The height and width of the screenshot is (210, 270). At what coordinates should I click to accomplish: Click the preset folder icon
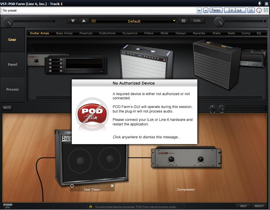(x=183, y=21)
